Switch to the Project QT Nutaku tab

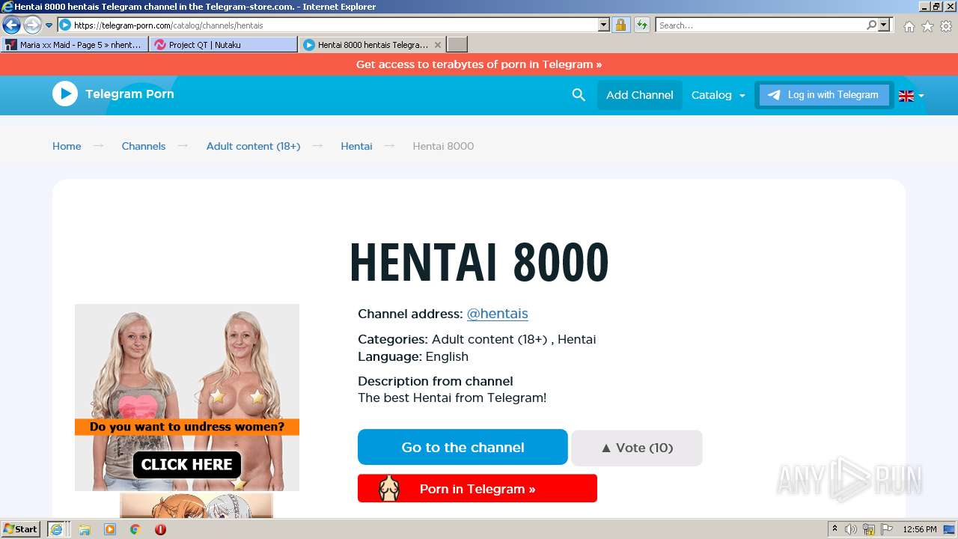pos(223,45)
